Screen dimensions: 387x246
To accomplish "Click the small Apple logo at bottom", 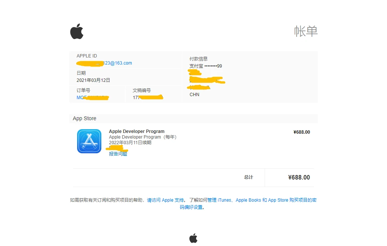I will [193, 238].
